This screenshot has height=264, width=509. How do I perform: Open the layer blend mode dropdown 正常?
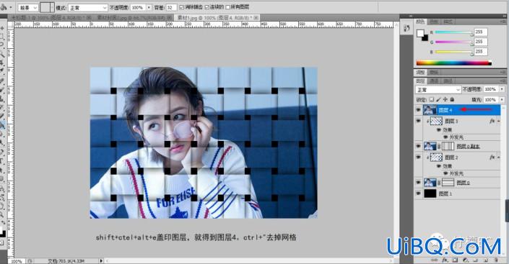(438, 90)
